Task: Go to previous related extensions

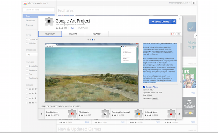Action: 42,114
